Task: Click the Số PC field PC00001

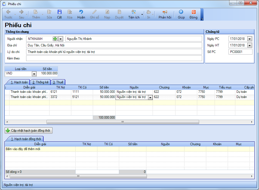Action: click(240, 52)
